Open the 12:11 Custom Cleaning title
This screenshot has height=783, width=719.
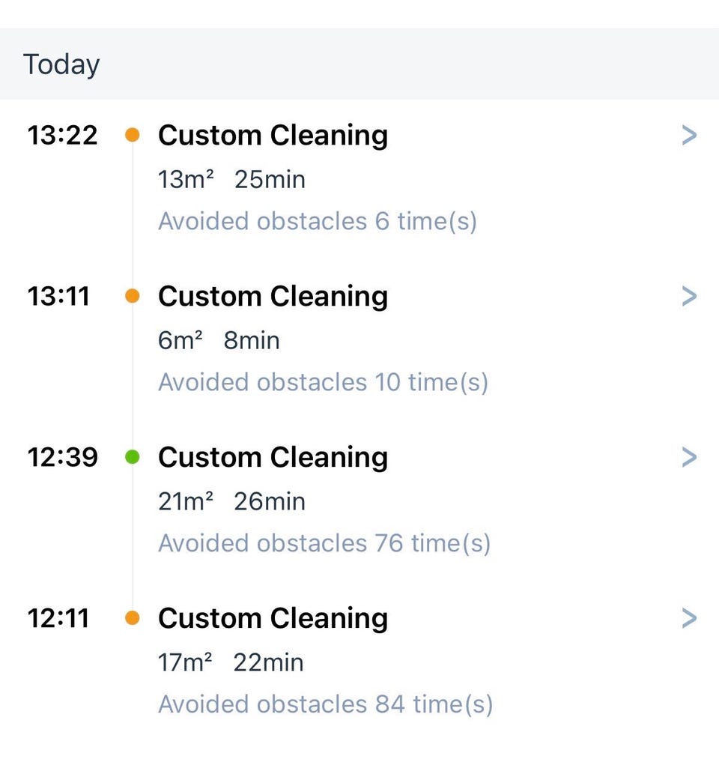point(273,618)
